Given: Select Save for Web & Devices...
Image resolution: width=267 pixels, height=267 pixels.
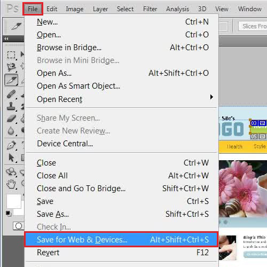Looking at the screenshot, I should pos(122,240).
